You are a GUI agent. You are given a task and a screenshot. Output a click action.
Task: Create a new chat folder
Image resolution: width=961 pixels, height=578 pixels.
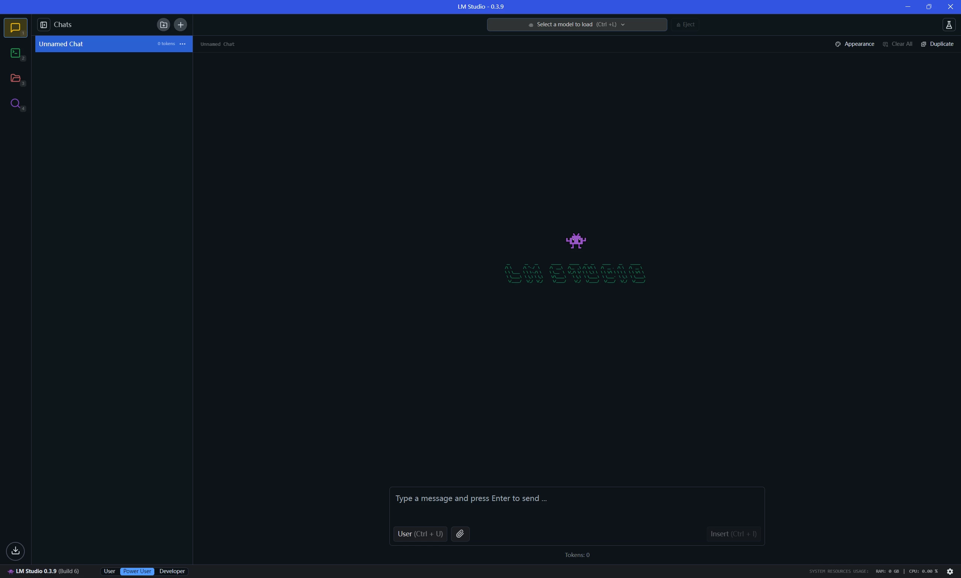pyautogui.click(x=163, y=25)
